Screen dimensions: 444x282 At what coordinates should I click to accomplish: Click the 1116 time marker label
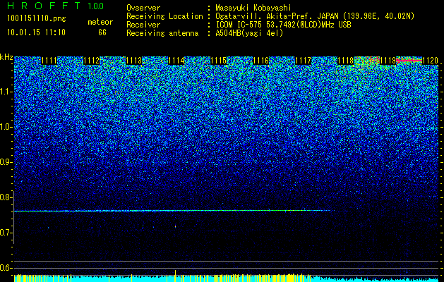(260, 61)
